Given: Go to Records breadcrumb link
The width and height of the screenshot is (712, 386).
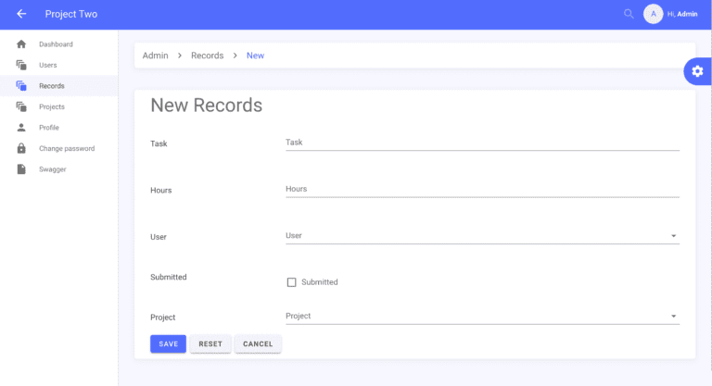Looking at the screenshot, I should pos(207,56).
